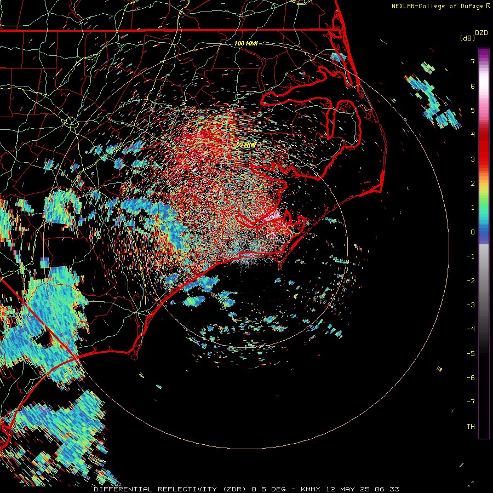Select the 1 value on the scale
Viewport: 493px width, 493px height.
473,208
